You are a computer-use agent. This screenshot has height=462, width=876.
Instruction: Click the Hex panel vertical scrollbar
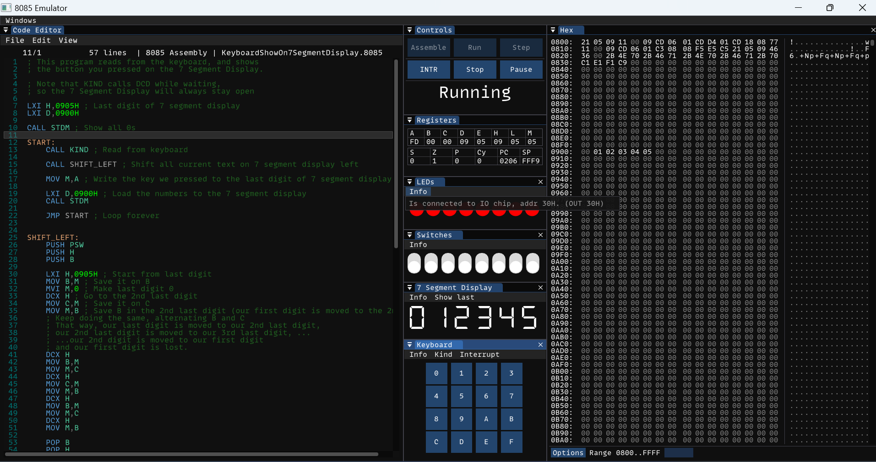point(873,43)
